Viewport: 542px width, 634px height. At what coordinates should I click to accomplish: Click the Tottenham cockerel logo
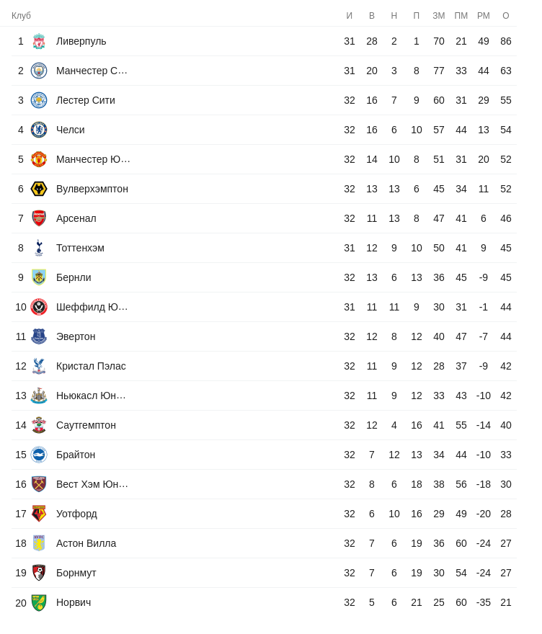pyautogui.click(x=39, y=248)
